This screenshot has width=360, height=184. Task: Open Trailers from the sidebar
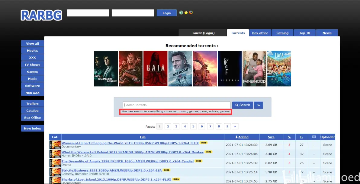32,103
